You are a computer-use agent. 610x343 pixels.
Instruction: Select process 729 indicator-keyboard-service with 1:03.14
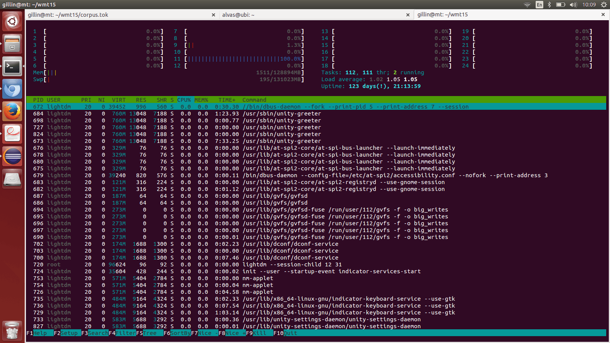click(316, 313)
